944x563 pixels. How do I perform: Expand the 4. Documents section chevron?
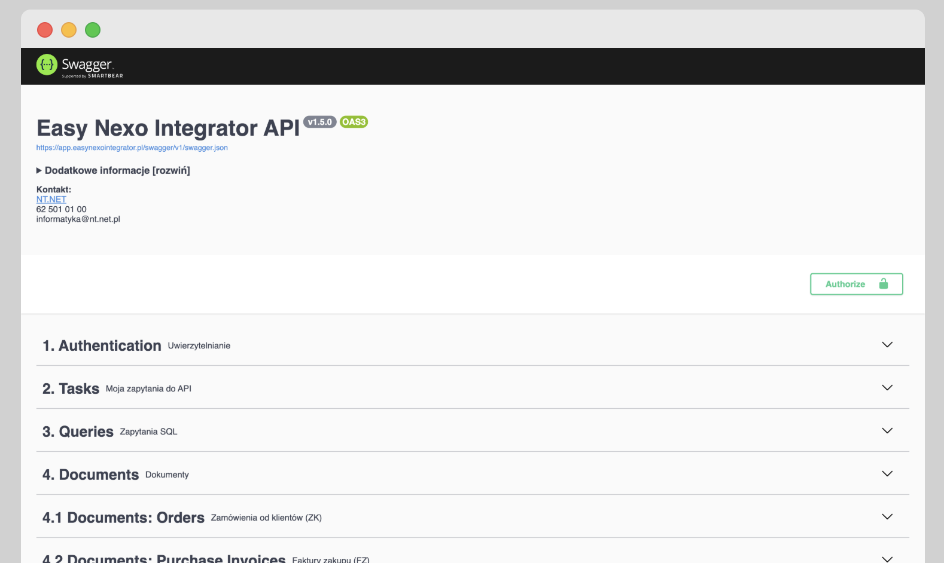click(887, 474)
